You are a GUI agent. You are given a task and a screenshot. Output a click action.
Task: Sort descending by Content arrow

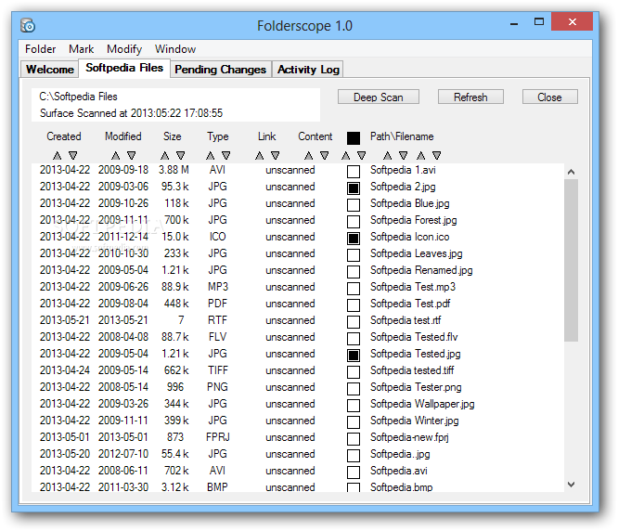tap(325, 155)
